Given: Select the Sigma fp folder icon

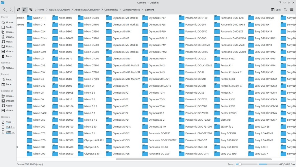Looking at the screenshot, I should [x=217, y=120].
